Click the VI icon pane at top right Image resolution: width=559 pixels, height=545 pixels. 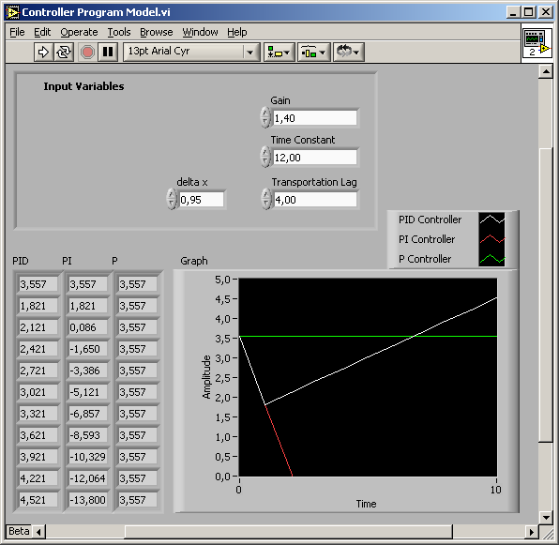coord(537,43)
